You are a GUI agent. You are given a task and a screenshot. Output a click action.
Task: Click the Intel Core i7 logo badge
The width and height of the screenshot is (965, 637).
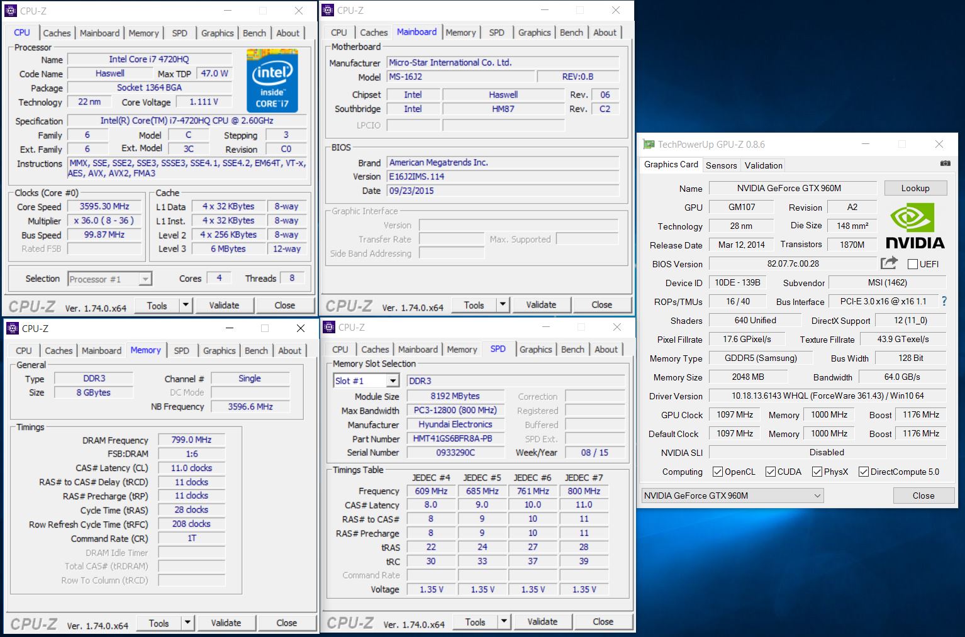(x=272, y=82)
